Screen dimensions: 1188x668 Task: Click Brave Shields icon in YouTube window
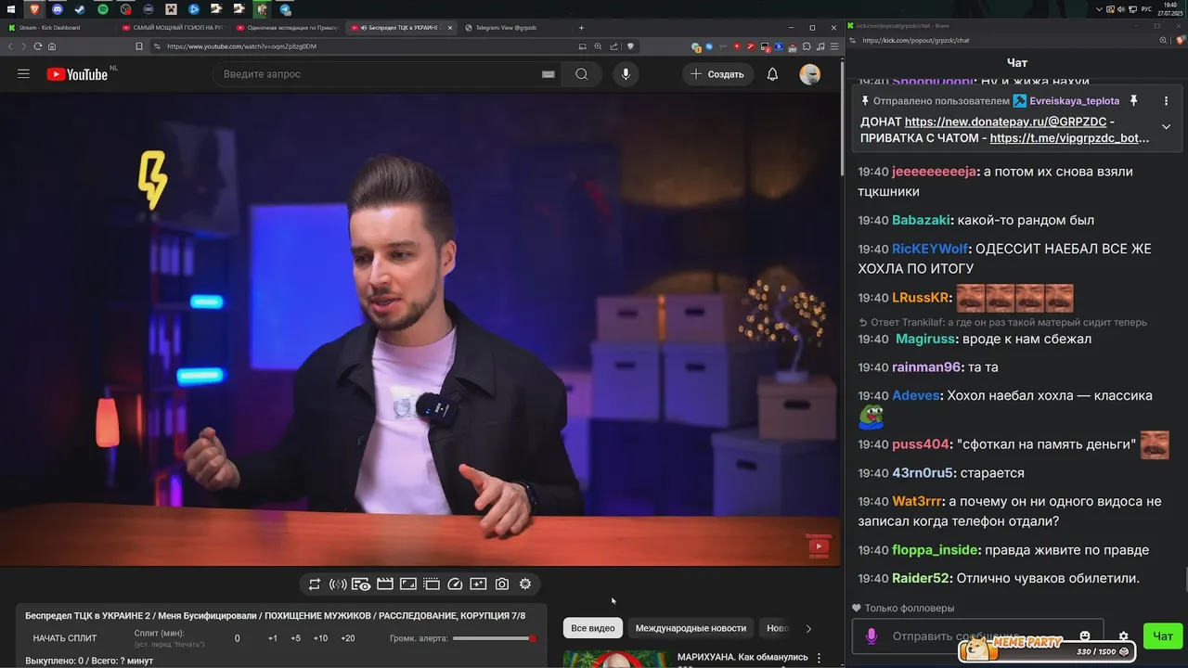630,46
